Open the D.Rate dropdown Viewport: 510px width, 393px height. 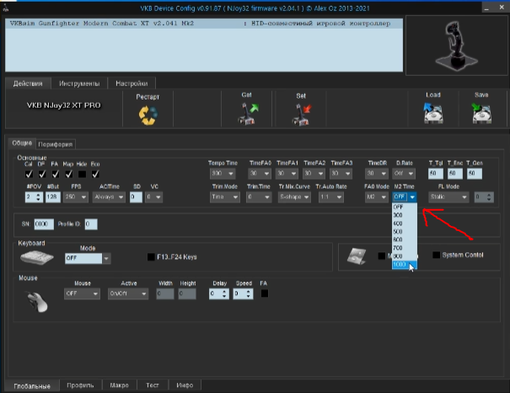pos(404,174)
